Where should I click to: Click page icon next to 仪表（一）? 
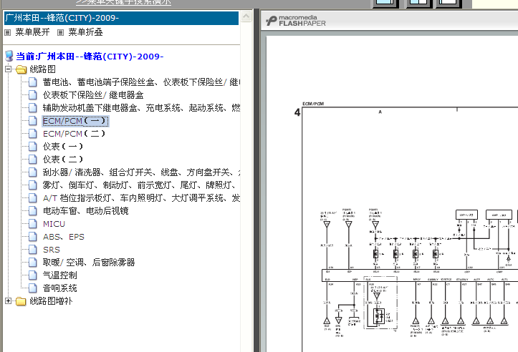pyautogui.click(x=33, y=147)
